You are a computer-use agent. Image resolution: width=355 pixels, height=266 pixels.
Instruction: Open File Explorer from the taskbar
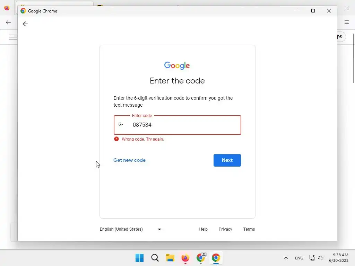tap(170, 258)
